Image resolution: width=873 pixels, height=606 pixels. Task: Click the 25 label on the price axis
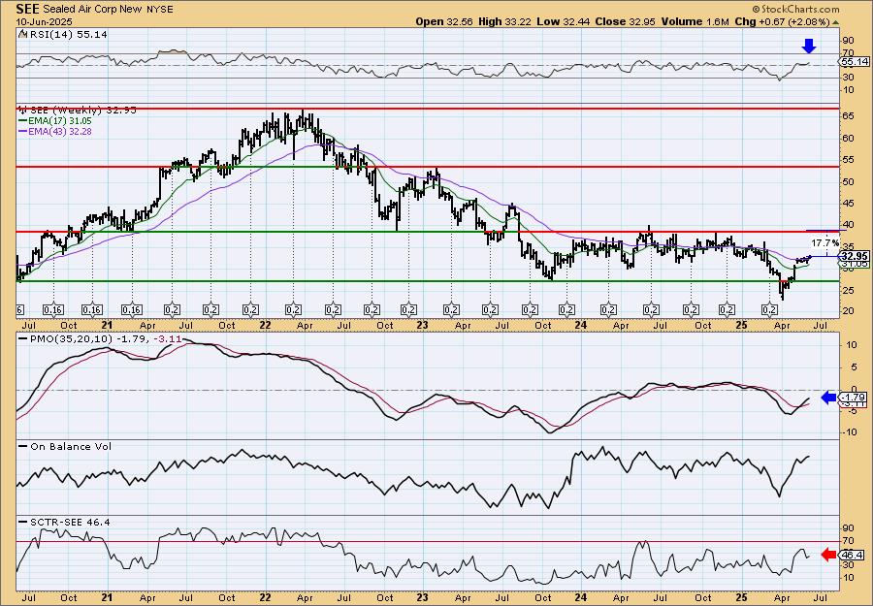[x=847, y=290]
